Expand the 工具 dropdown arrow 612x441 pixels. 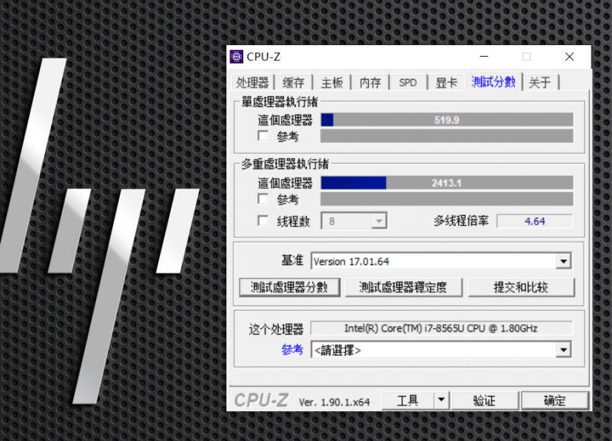(441, 400)
